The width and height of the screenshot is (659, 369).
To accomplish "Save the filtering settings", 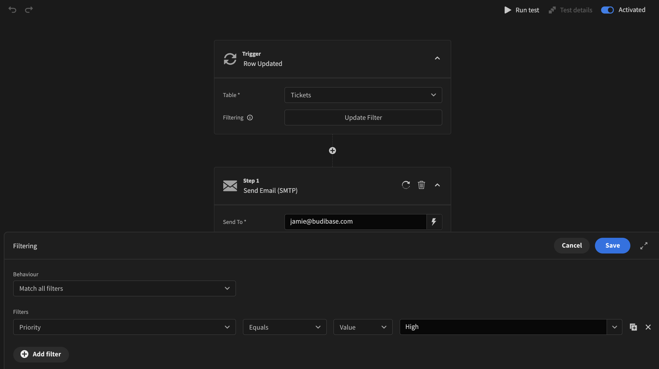I will (x=612, y=245).
